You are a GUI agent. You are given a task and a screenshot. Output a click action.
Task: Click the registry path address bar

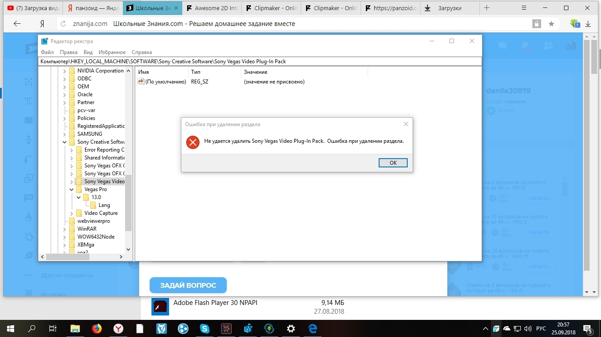point(260,62)
